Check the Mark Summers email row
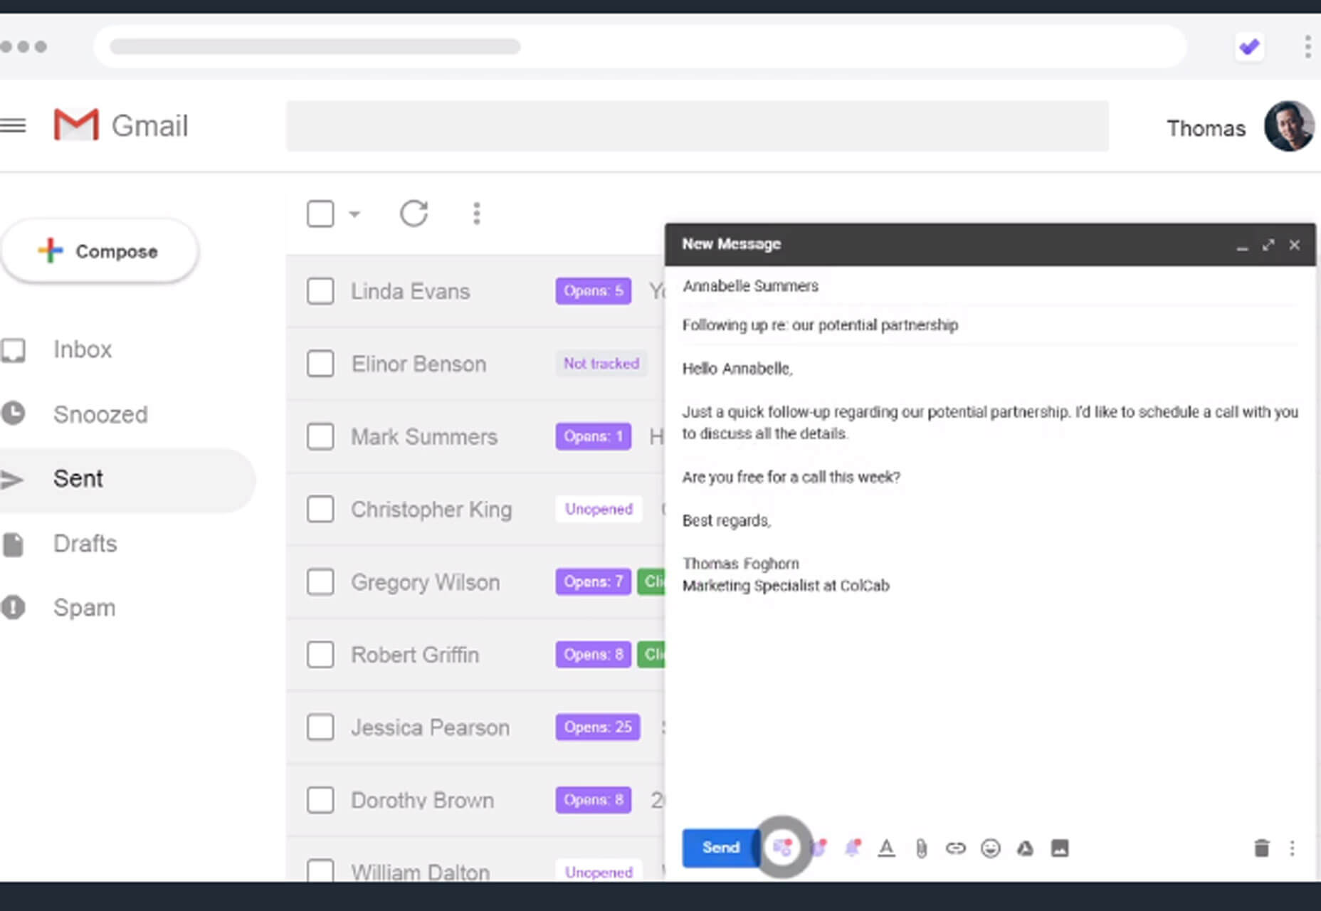 (320, 436)
